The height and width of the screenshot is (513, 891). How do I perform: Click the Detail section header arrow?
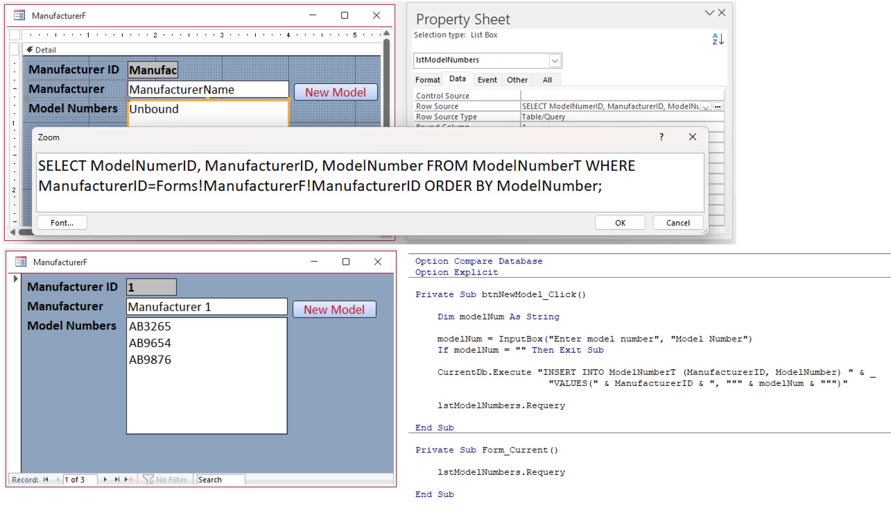[x=29, y=49]
